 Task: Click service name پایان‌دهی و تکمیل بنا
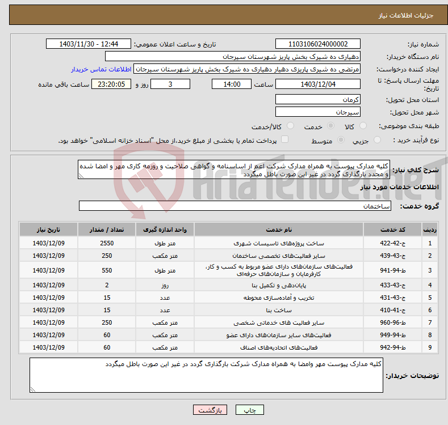click(279, 285)
